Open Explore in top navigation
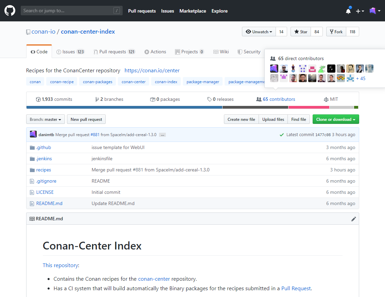385x297 pixels. 220,11
